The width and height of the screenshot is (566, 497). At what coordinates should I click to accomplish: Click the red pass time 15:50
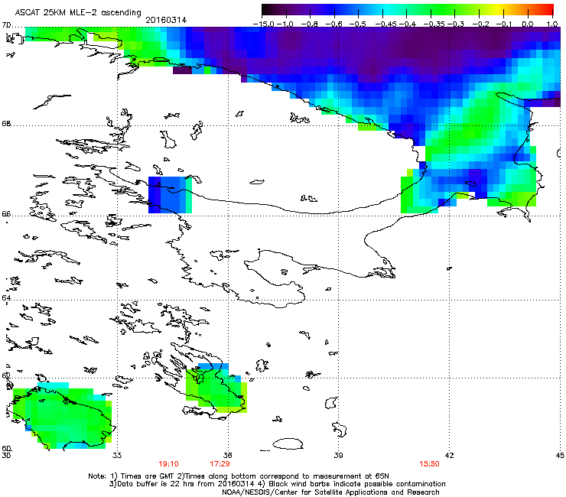(x=429, y=464)
